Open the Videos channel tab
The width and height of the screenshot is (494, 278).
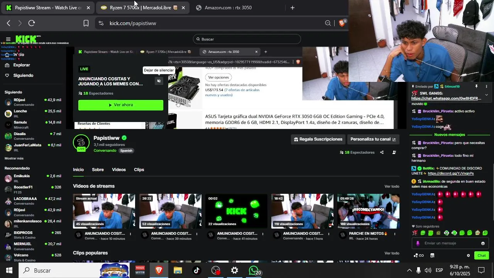[119, 170]
